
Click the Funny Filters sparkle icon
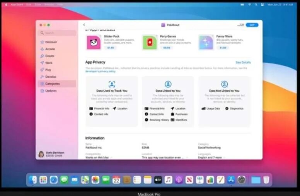(x=206, y=43)
